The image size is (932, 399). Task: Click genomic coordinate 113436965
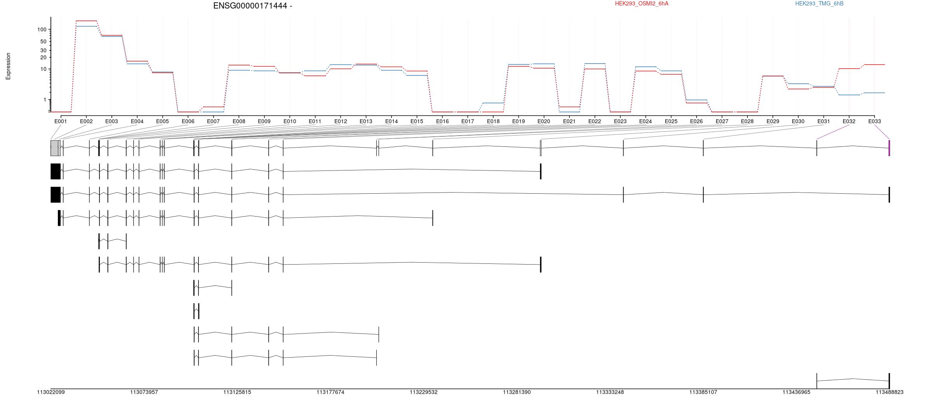pos(796,392)
